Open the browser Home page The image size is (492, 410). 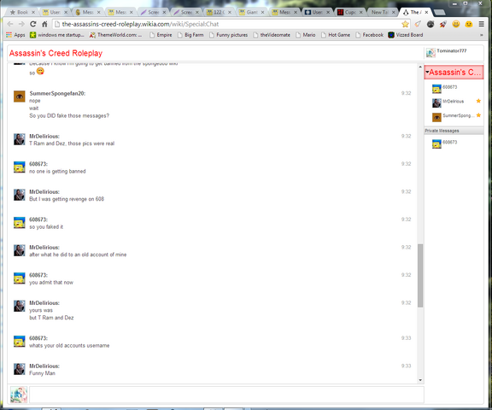(44, 24)
